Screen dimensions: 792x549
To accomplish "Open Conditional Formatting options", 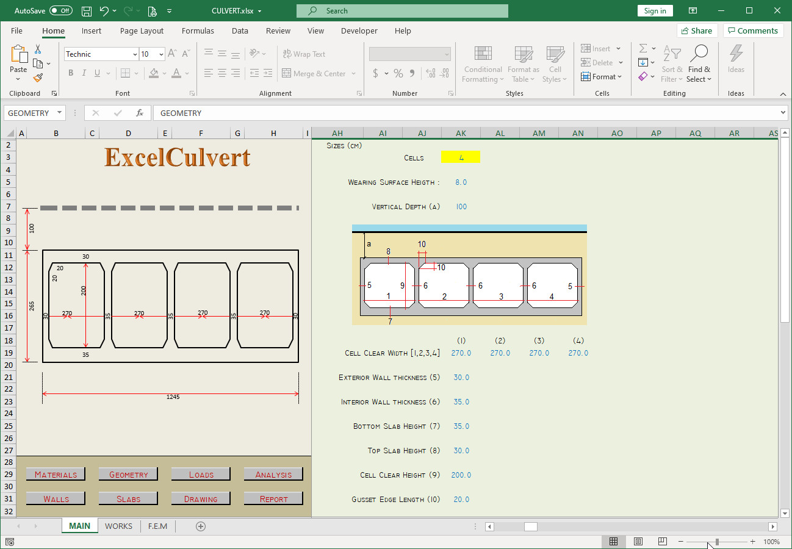I will 482,64.
